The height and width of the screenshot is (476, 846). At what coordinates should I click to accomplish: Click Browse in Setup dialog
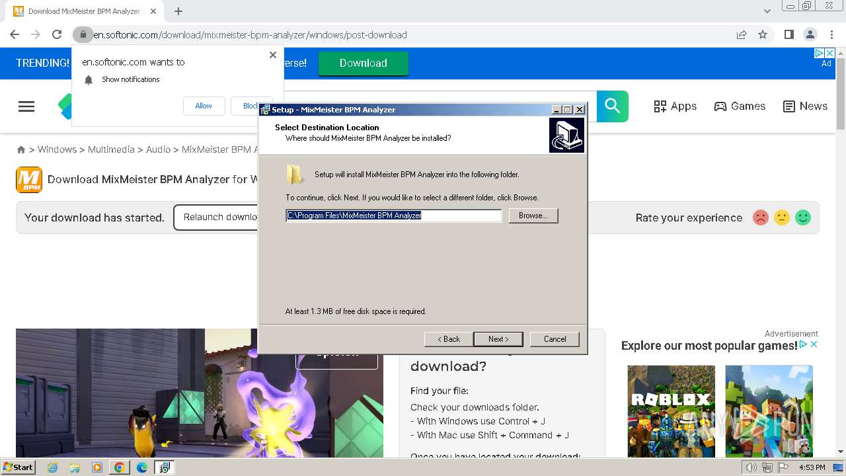[533, 216]
